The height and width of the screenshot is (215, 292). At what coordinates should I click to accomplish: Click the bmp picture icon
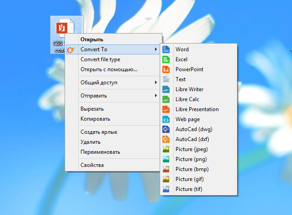[166, 169]
